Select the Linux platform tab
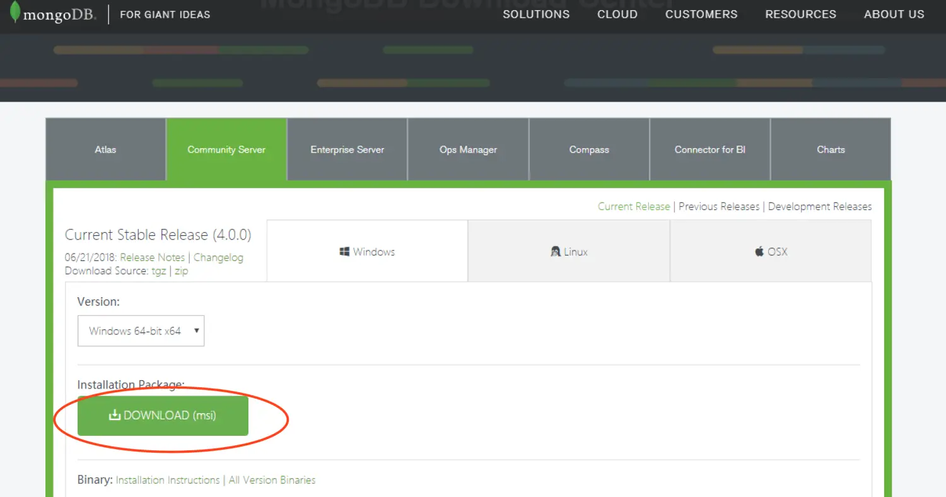This screenshot has width=946, height=497. click(569, 251)
